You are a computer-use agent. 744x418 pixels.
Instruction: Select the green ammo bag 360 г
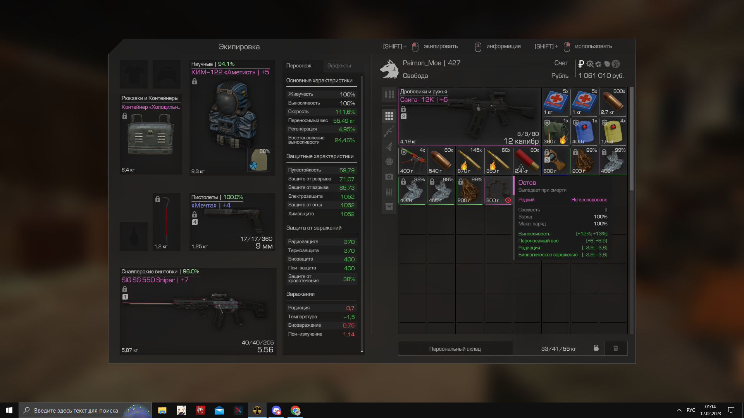[556, 131]
